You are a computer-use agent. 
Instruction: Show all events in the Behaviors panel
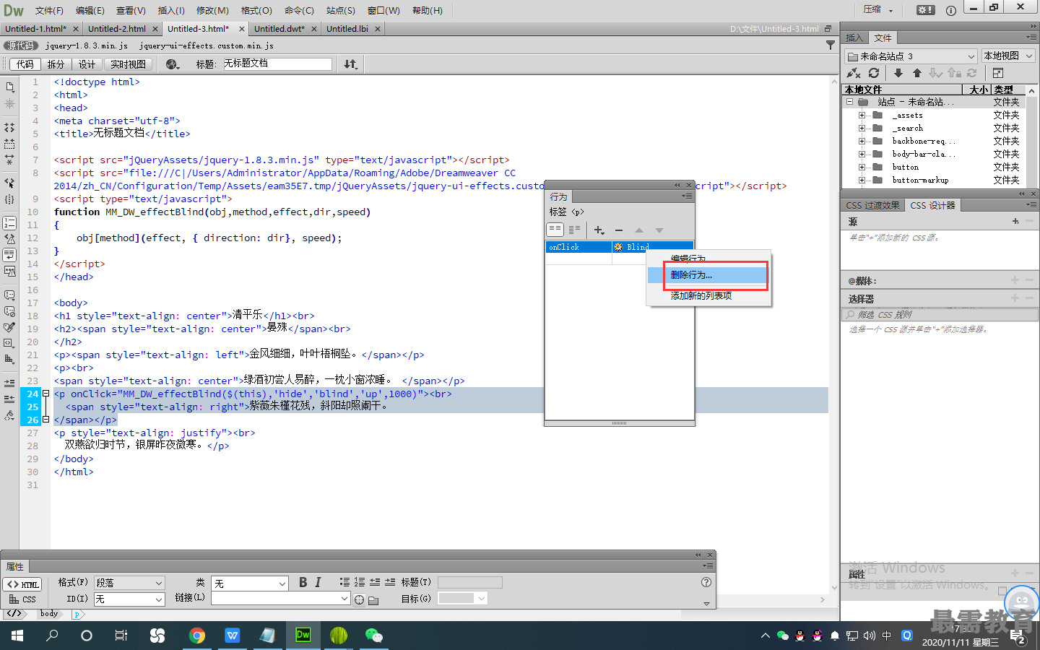point(574,230)
